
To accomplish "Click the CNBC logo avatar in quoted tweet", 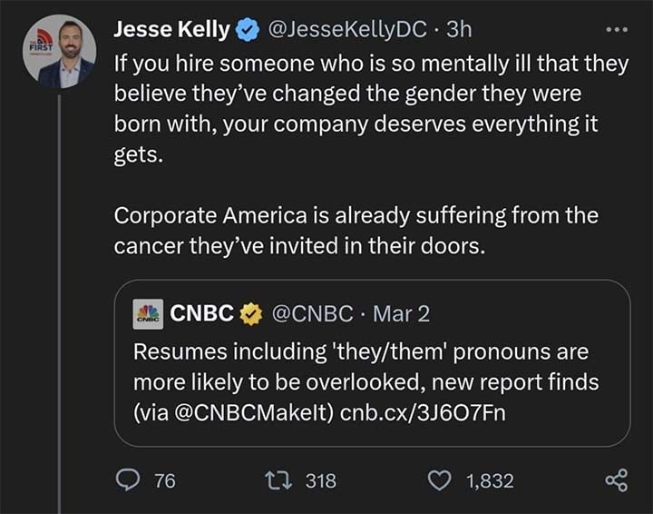I will [x=148, y=314].
